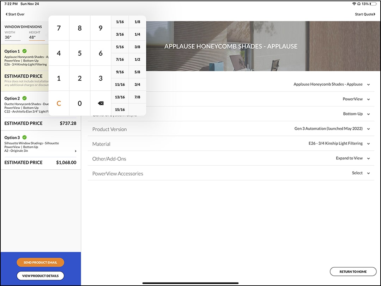Click the Applause Honeycomb Shades banner image
Viewport: 381px width, 286px height.
pyautogui.click(x=264, y=46)
